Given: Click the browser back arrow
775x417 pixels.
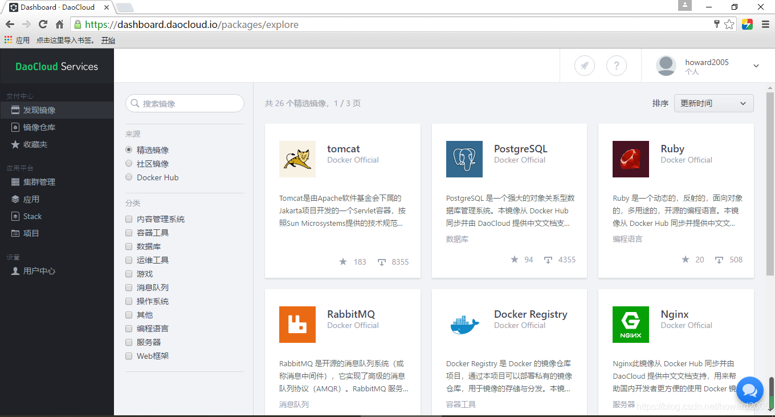Looking at the screenshot, I should coord(10,25).
